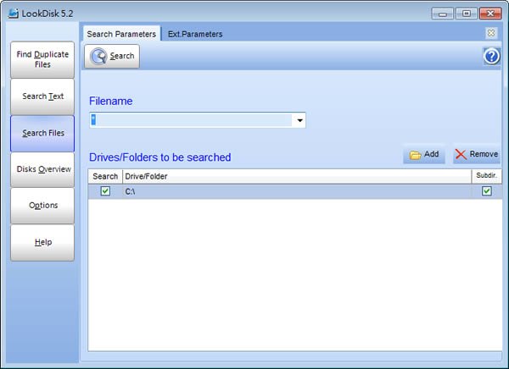Open the Help sidebar button
The width and height of the screenshot is (509, 369).
[x=42, y=242]
